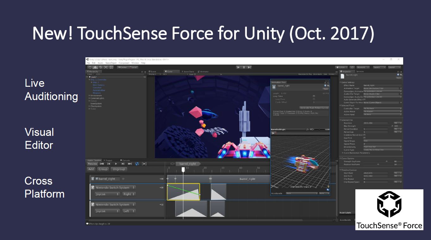The image size is (431, 240).
Task: Adjust the playback speed slider in Animation Prev
Action: pyautogui.click(x=319, y=129)
